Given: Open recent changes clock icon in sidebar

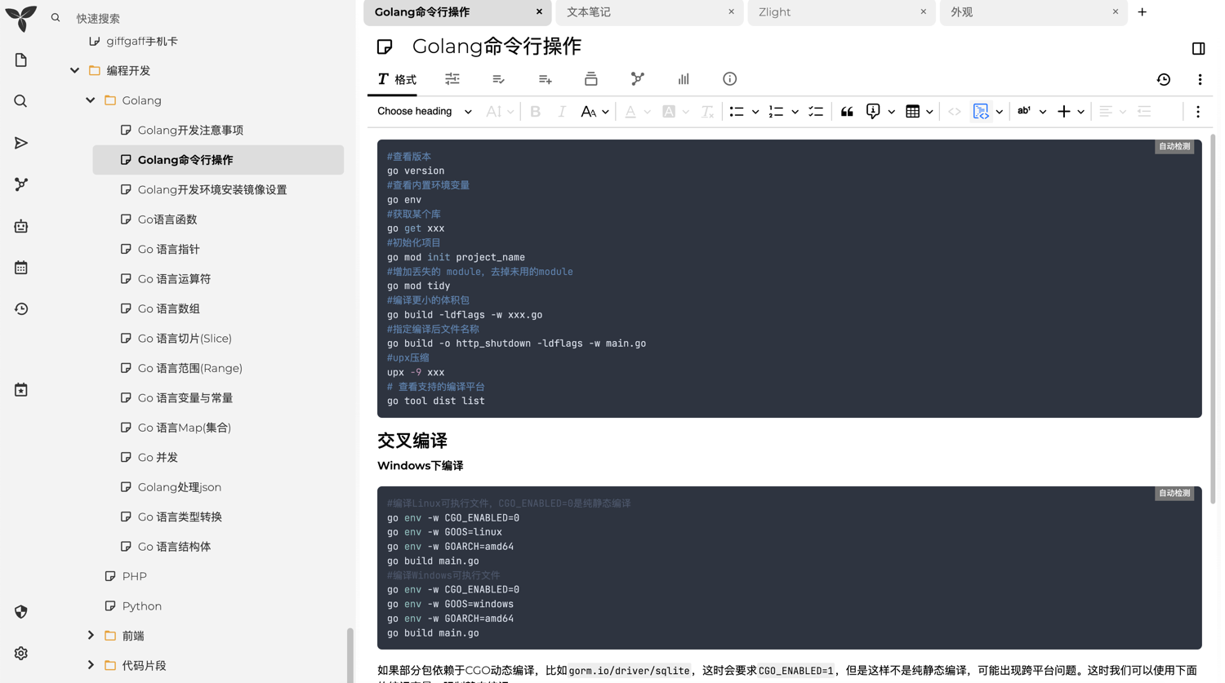Looking at the screenshot, I should pos(21,309).
